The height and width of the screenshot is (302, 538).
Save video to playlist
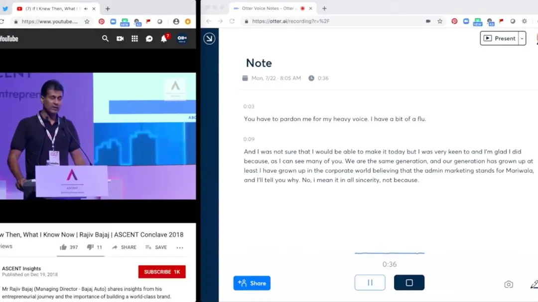156,247
